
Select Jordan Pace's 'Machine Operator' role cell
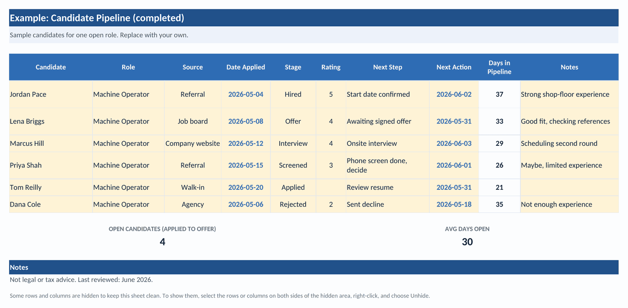(x=129, y=94)
